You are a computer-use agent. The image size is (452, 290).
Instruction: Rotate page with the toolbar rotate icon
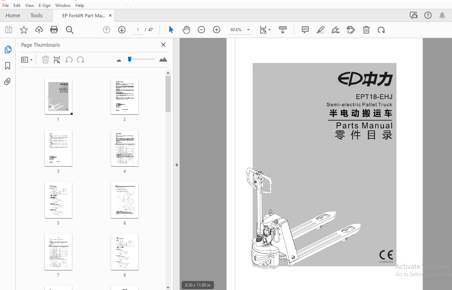tap(381, 30)
